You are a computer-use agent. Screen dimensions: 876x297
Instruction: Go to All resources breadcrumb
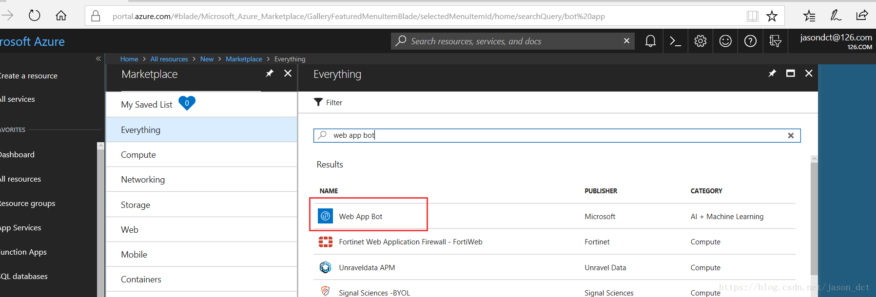click(x=169, y=59)
